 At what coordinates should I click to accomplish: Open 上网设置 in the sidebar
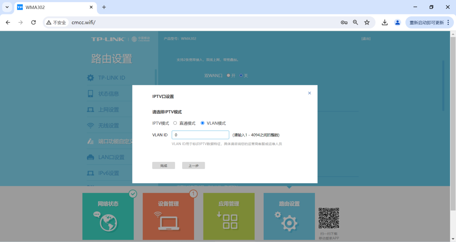click(109, 110)
